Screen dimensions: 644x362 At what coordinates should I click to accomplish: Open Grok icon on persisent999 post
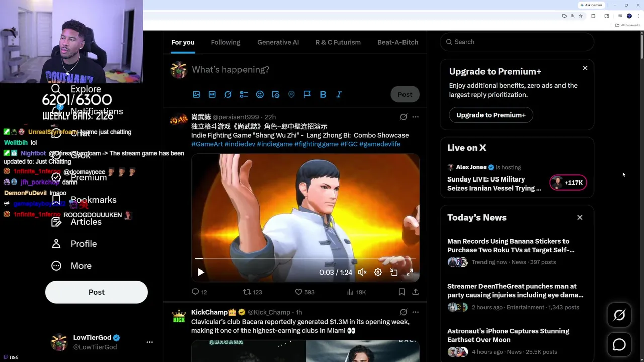point(404,117)
